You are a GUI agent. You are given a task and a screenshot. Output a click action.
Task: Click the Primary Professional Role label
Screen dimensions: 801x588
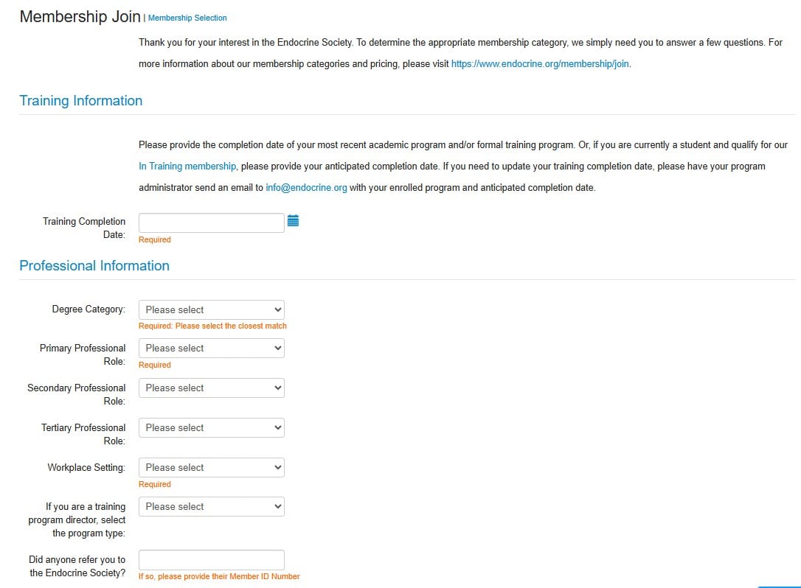tap(83, 354)
